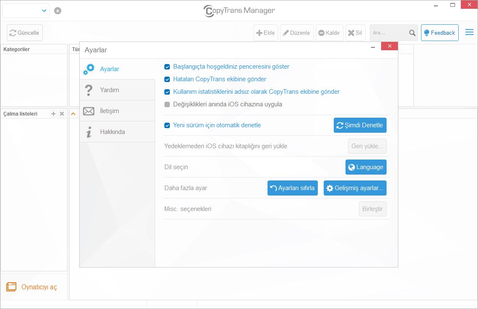478x309 pixels.
Task: Select the Yardım help tab
Action: [x=117, y=90]
